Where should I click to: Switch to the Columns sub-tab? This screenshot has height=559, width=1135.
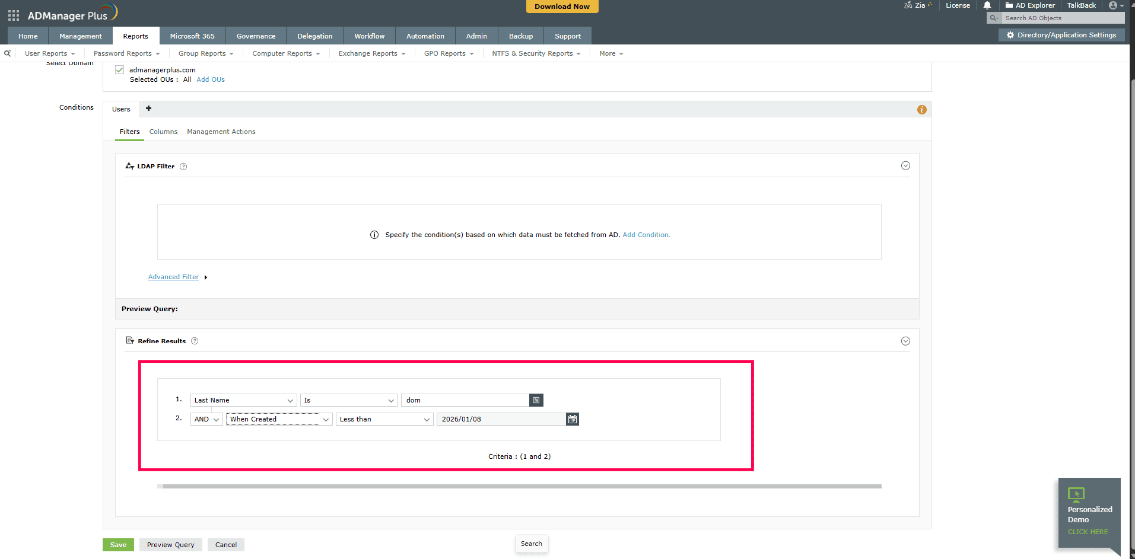163,132
